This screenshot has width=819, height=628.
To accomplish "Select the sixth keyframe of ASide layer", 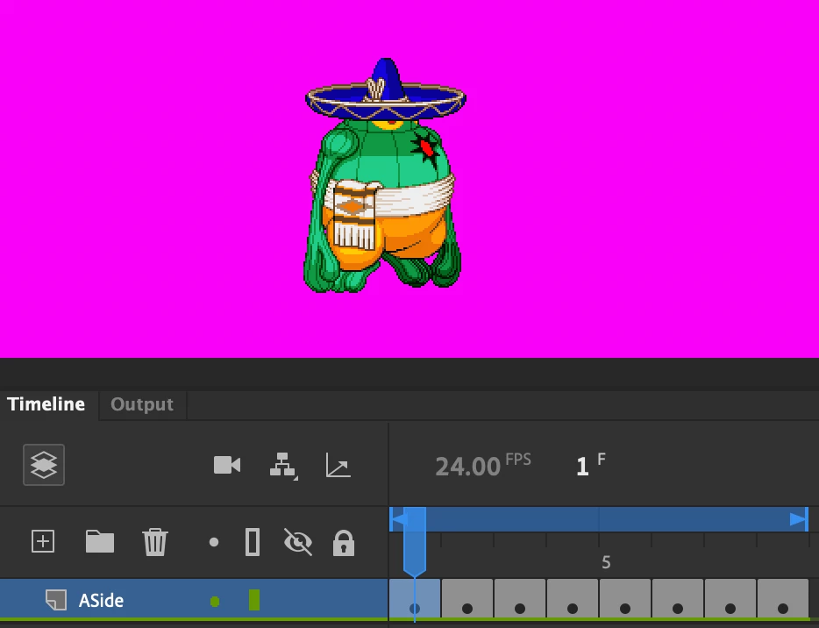I will coord(678,599).
